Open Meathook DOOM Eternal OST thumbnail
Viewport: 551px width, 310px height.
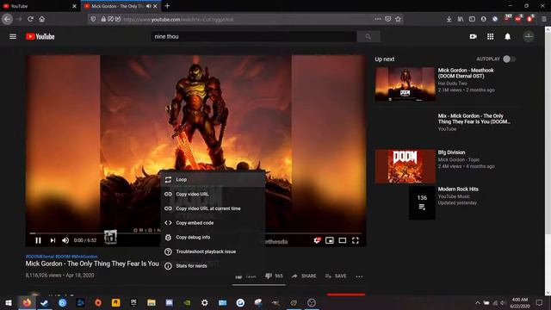click(x=405, y=84)
